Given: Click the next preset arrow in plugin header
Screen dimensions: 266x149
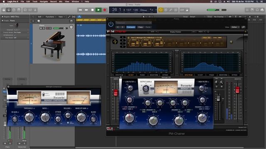Looking at the screenshot, I should pyautogui.click(x=123, y=27).
